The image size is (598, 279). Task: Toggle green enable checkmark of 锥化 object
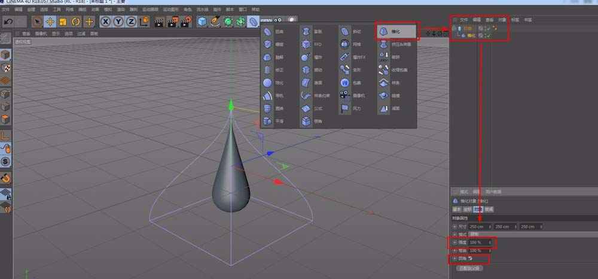click(489, 35)
